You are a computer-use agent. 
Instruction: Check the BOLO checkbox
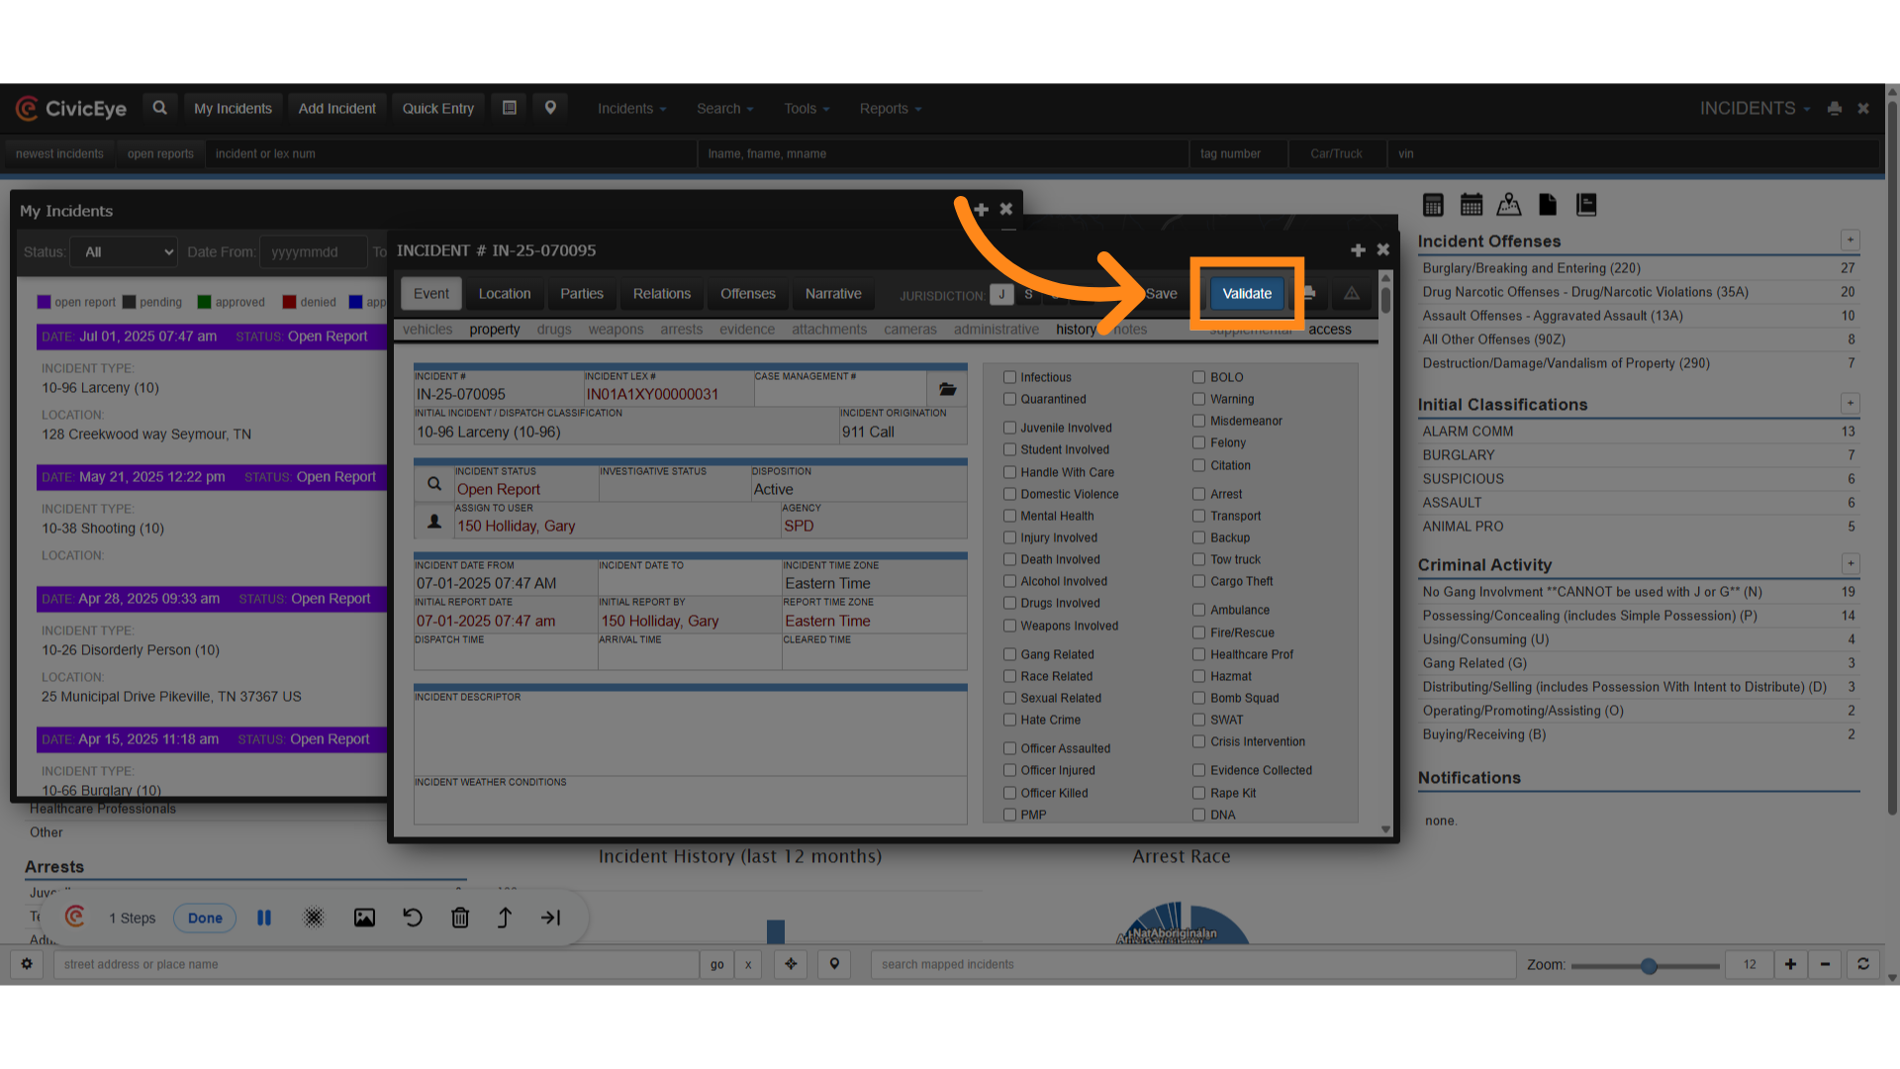1199,377
